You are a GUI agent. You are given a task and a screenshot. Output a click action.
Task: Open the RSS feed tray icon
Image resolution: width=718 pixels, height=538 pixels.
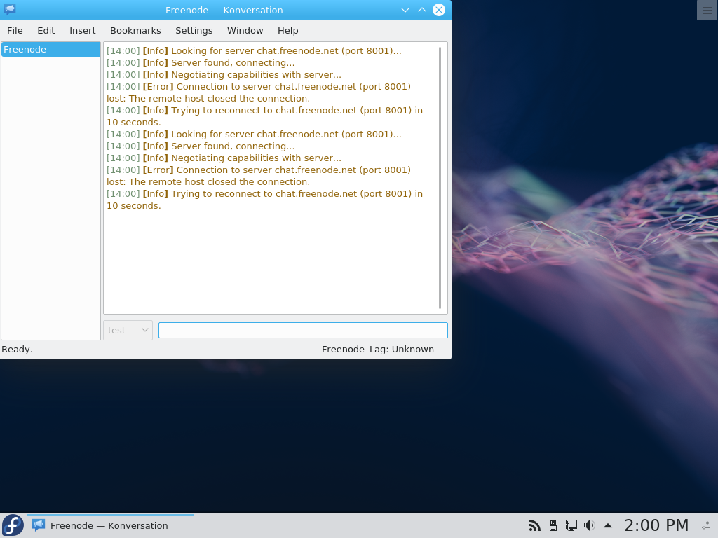pyautogui.click(x=534, y=525)
